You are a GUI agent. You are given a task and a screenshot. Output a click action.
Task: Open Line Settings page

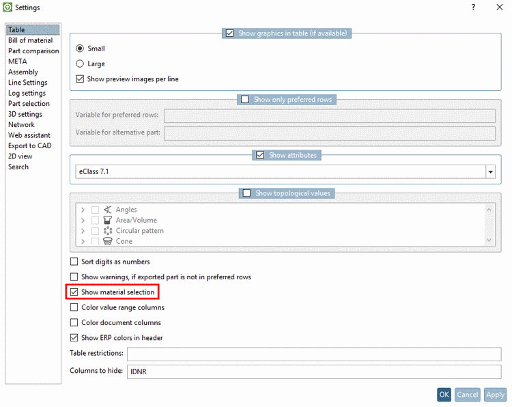click(28, 83)
